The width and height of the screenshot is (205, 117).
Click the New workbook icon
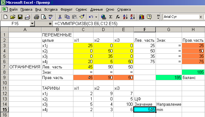pos(5,17)
